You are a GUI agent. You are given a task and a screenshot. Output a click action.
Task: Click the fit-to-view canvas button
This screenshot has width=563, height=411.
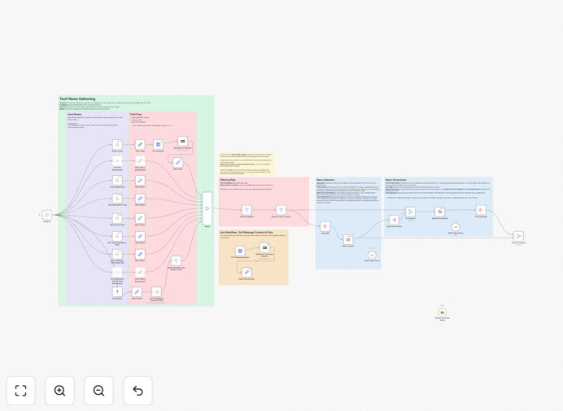click(21, 390)
